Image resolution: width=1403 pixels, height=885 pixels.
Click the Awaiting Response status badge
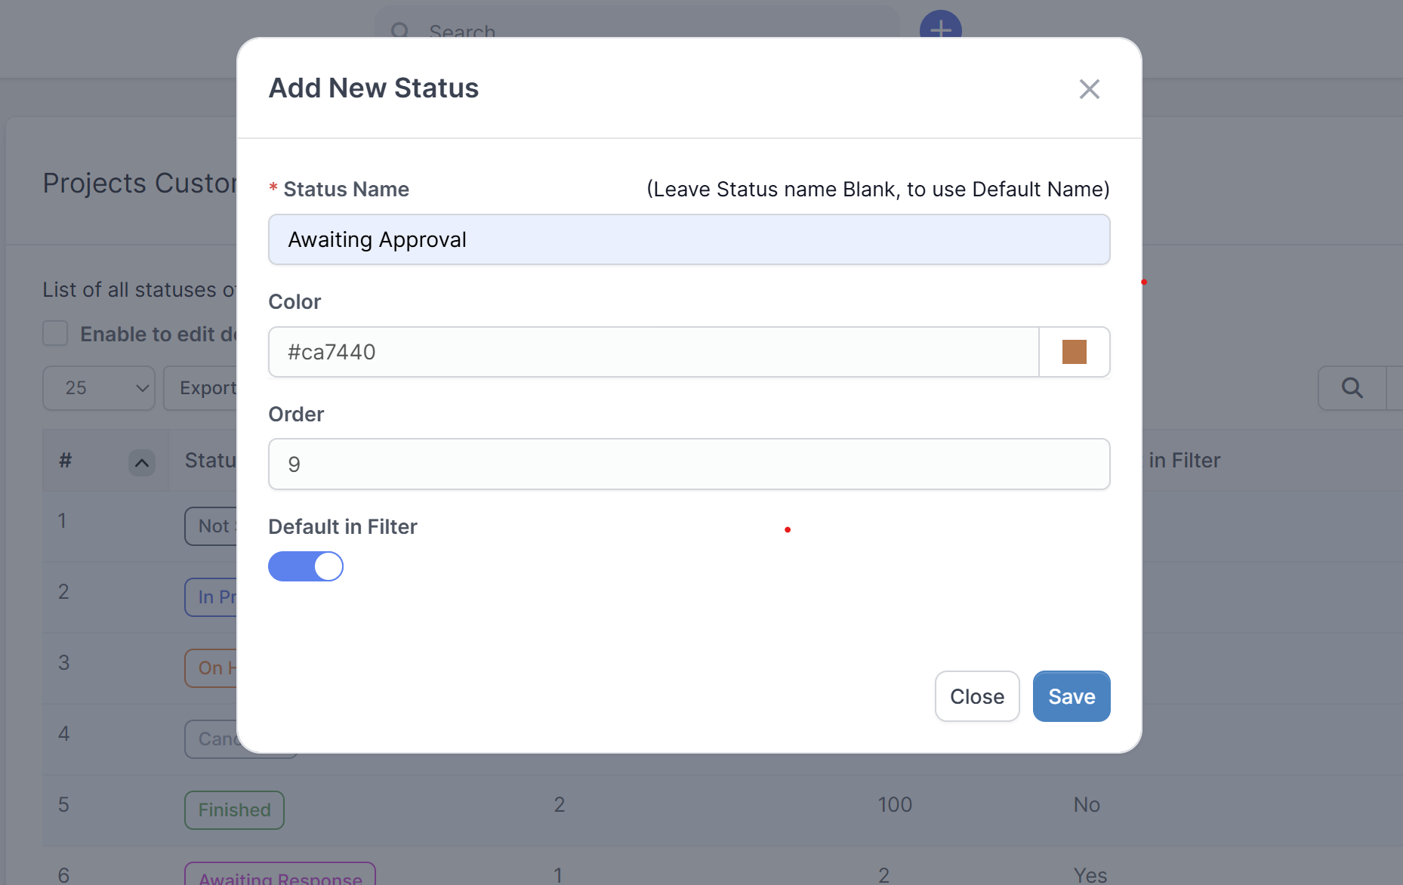[279, 876]
